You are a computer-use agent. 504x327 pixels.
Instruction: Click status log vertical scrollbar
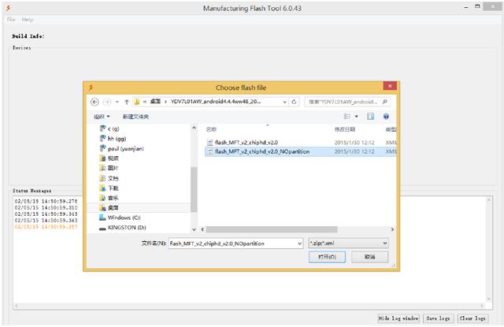coord(489,249)
